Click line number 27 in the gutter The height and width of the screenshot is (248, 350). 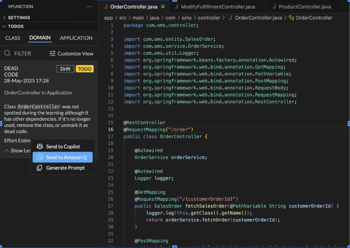pyautogui.click(x=111, y=206)
